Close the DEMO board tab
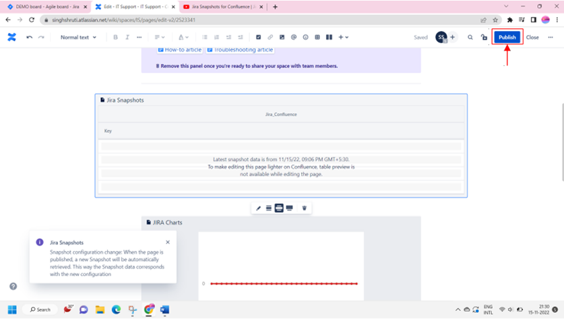Viewport: 564px width, 319px height. [86, 7]
